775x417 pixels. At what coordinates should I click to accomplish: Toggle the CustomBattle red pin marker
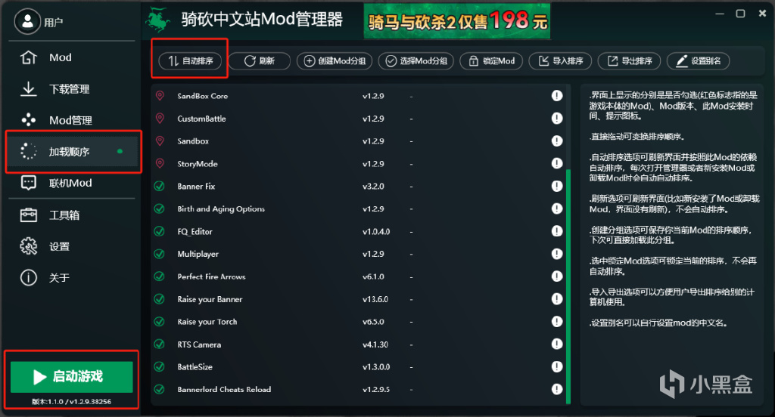coord(160,119)
